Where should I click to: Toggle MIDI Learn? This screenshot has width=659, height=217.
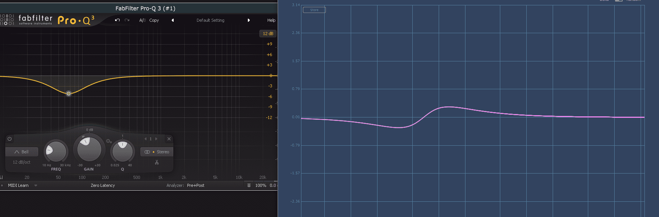point(18,185)
